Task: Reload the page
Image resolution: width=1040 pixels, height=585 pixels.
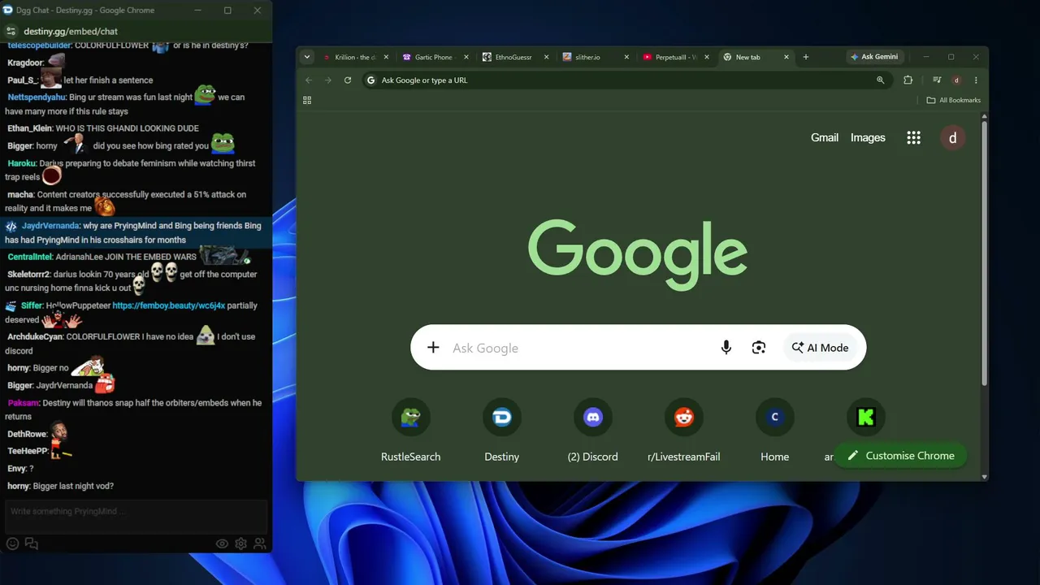Action: point(348,80)
